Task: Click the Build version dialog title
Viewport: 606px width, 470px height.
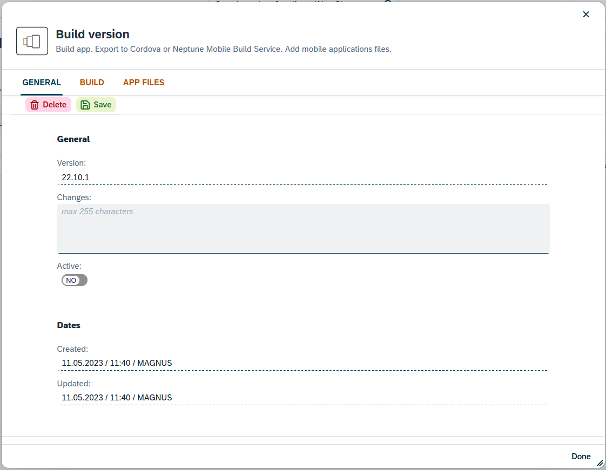Action: click(x=92, y=34)
